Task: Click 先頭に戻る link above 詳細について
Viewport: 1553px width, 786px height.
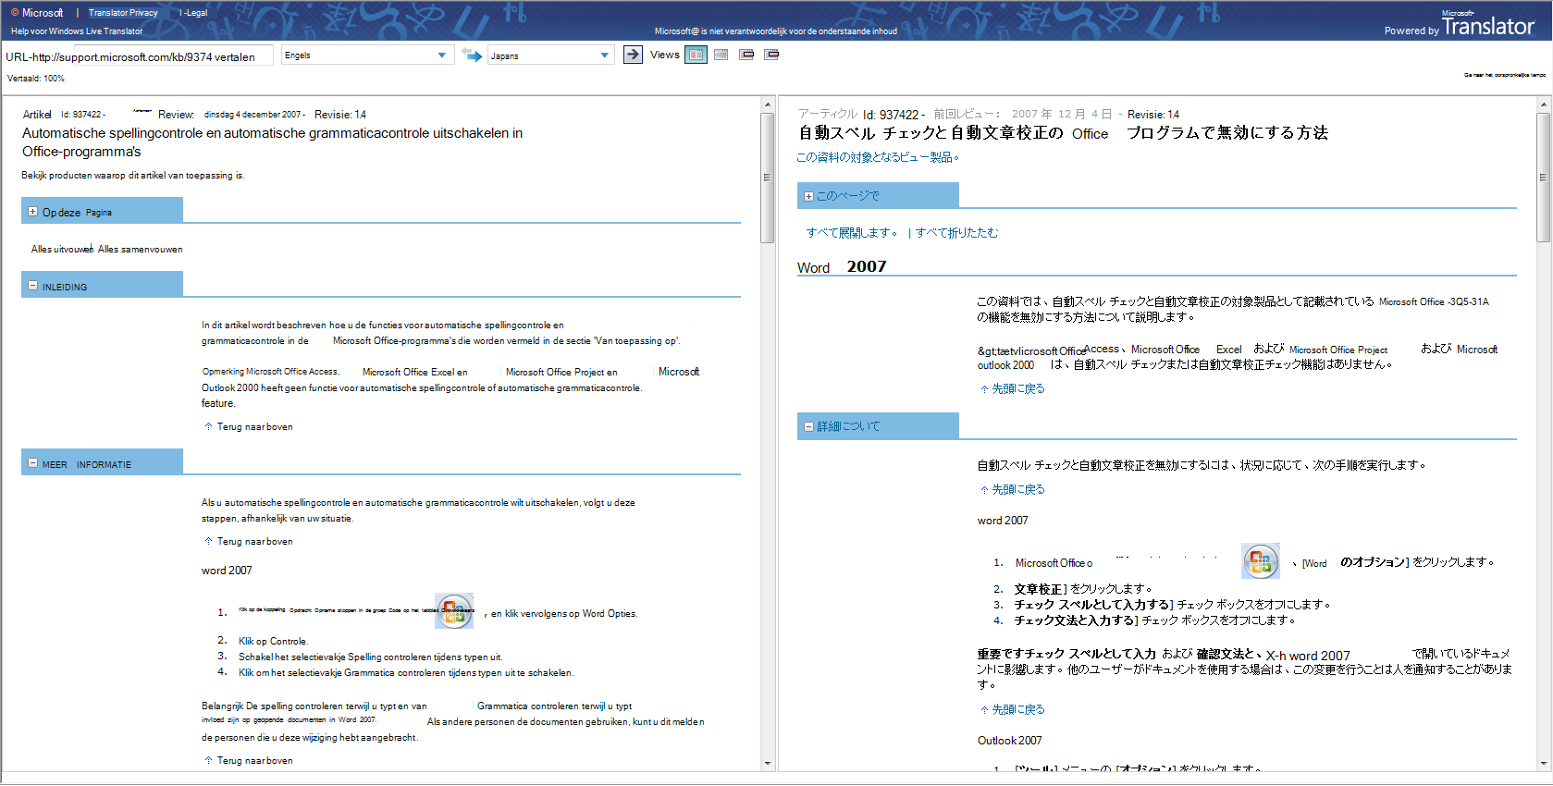Action: (1018, 389)
